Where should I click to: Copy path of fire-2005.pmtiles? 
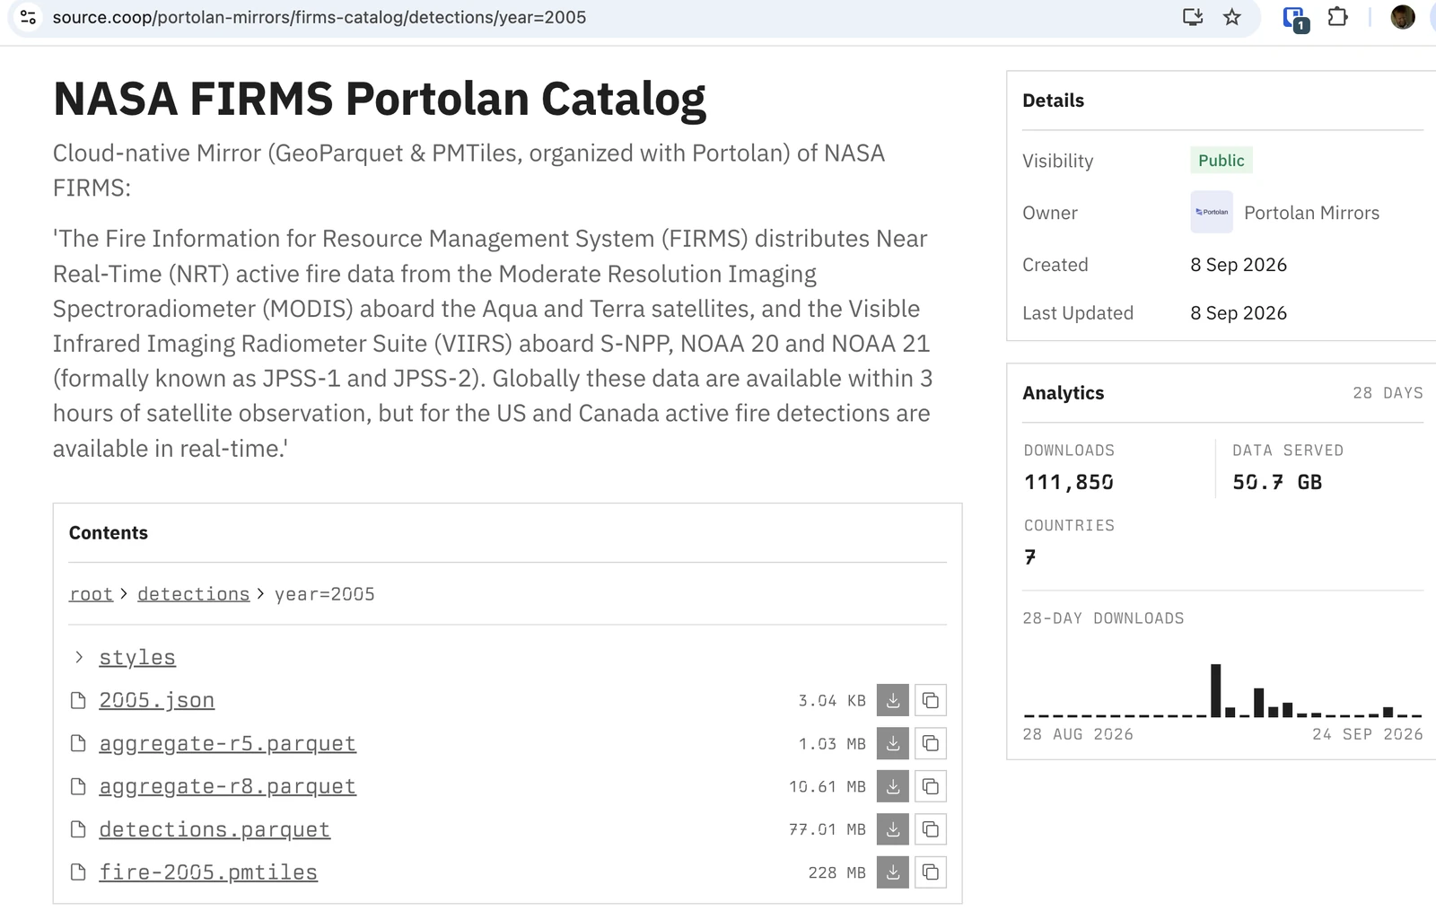pyautogui.click(x=931, y=872)
